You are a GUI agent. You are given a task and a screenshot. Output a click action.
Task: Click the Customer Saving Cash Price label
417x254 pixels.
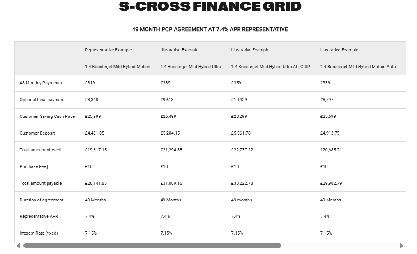[47, 116]
